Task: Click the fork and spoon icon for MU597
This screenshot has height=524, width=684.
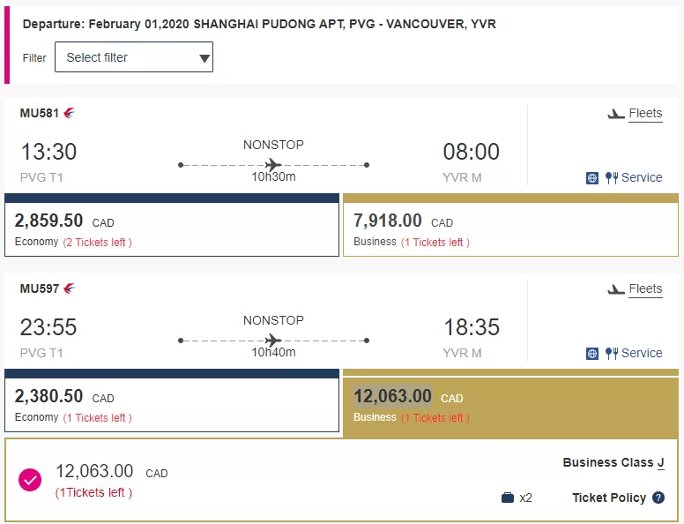Action: point(612,353)
